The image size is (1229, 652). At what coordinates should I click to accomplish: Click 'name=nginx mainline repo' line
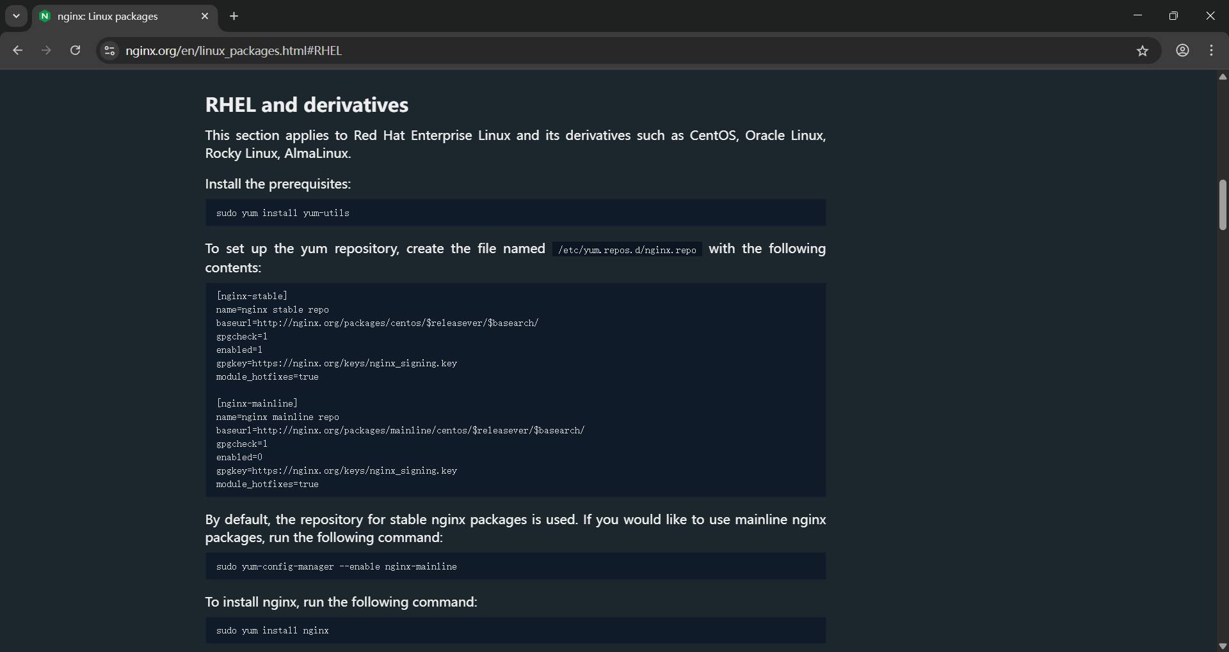click(x=277, y=417)
